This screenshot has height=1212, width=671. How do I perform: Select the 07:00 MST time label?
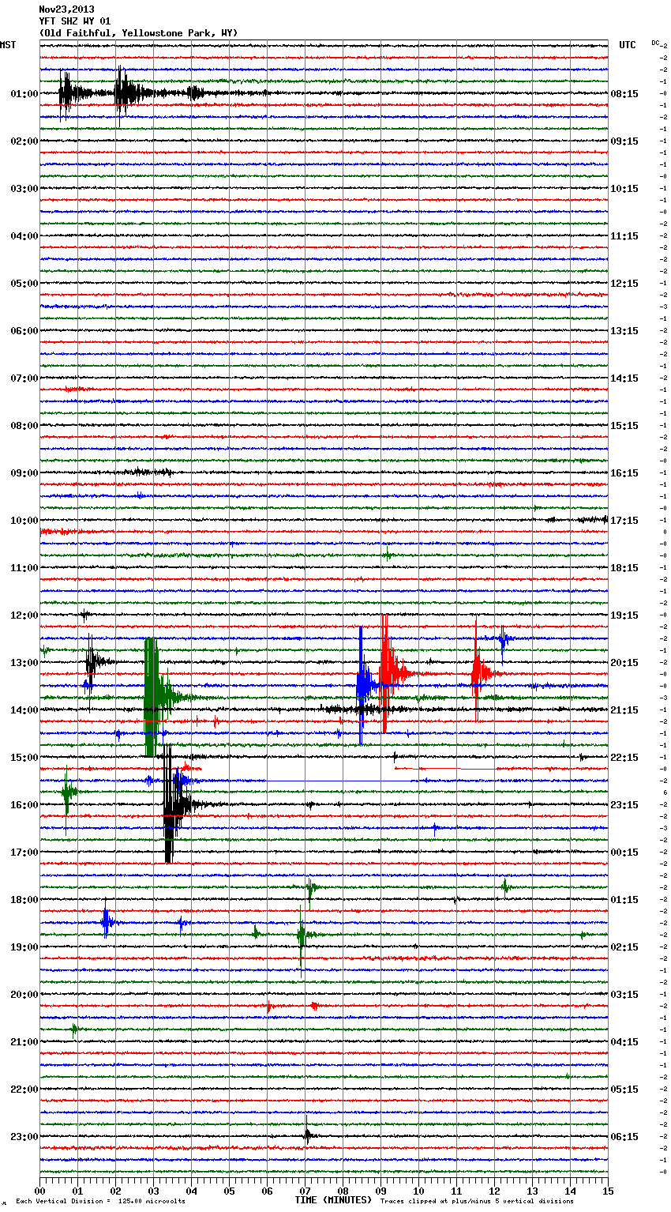click(24, 378)
